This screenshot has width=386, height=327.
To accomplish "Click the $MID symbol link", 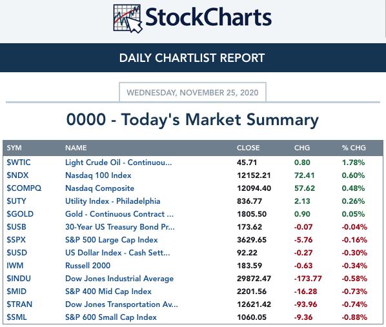I will (17, 292).
